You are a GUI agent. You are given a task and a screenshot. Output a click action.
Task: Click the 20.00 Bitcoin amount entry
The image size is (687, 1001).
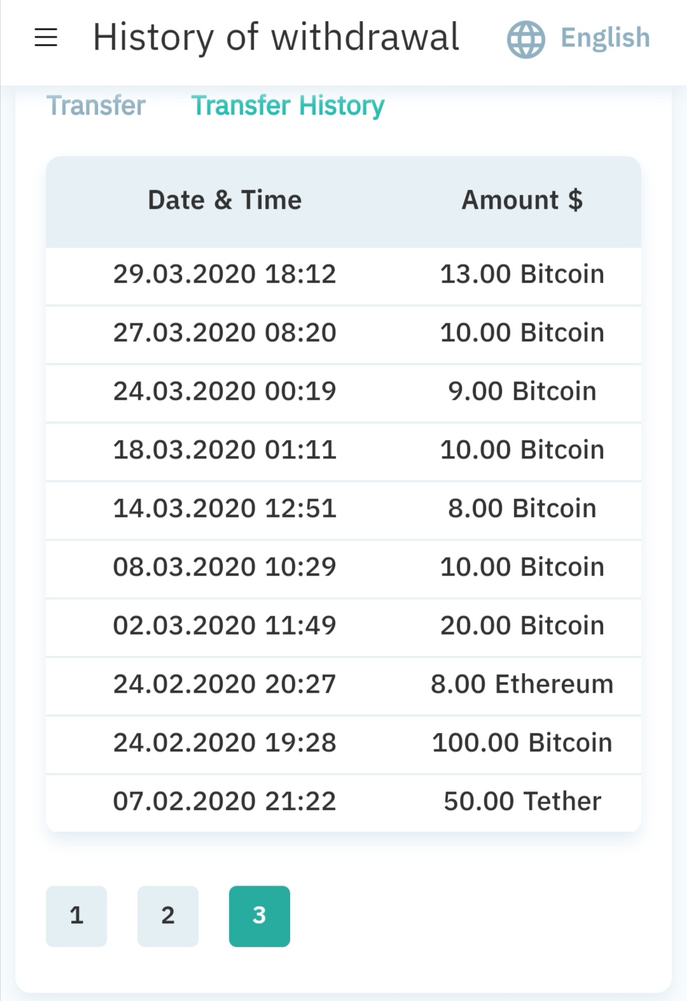tap(522, 626)
